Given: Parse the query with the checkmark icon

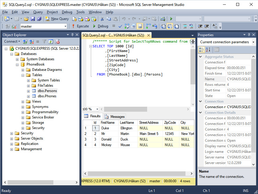Looking at the screenshot, I should coord(120,26).
